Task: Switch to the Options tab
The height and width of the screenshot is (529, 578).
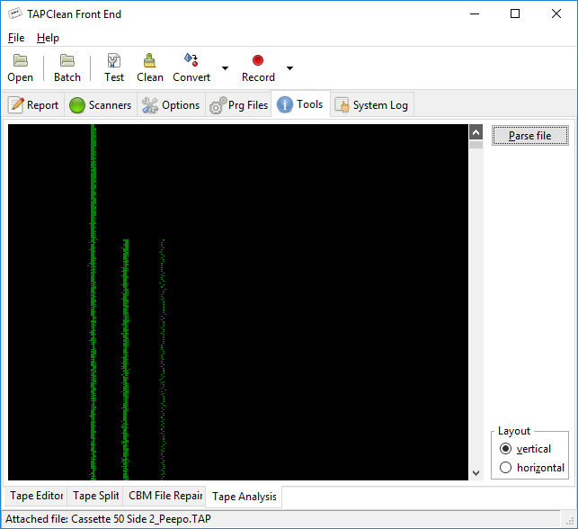Action: point(171,105)
